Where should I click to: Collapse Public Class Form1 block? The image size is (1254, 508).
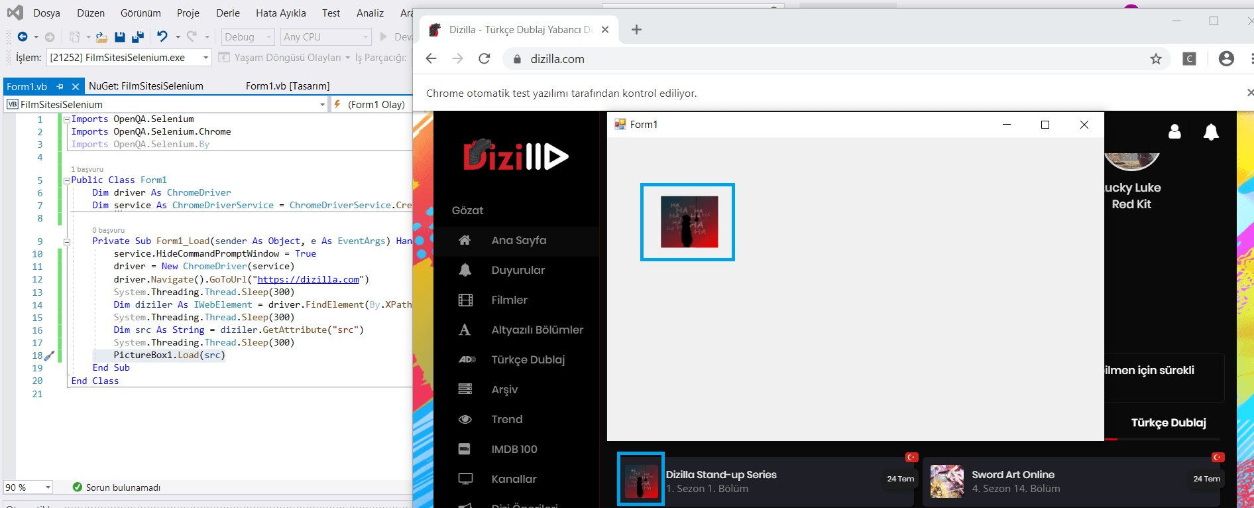[x=67, y=180]
